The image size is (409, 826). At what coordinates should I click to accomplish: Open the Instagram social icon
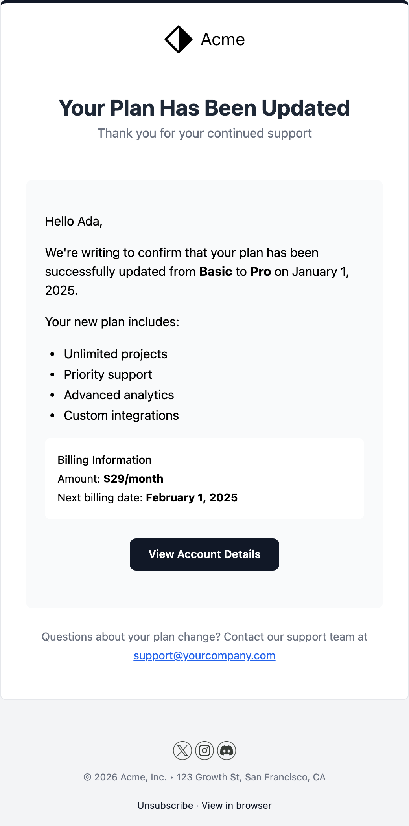point(204,751)
